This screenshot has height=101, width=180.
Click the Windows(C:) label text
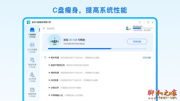138,26
